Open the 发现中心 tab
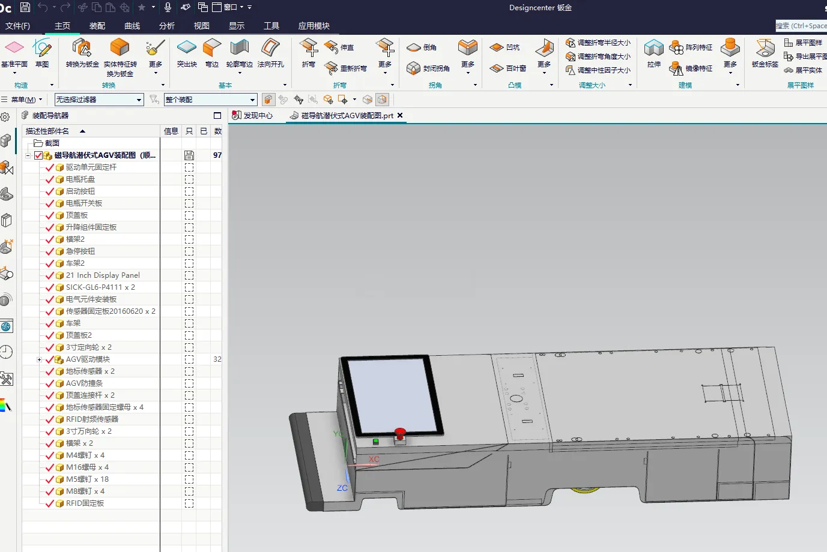This screenshot has width=827, height=552. [x=253, y=116]
